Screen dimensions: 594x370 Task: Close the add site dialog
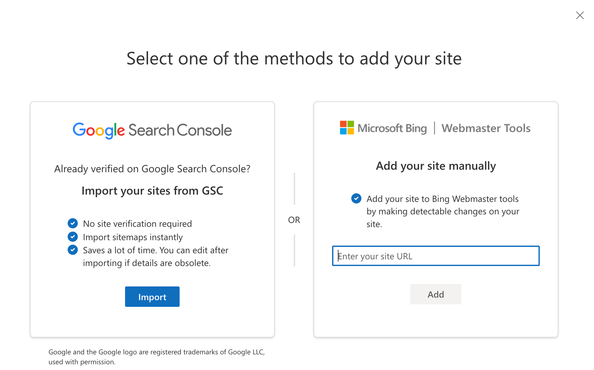[x=580, y=15]
